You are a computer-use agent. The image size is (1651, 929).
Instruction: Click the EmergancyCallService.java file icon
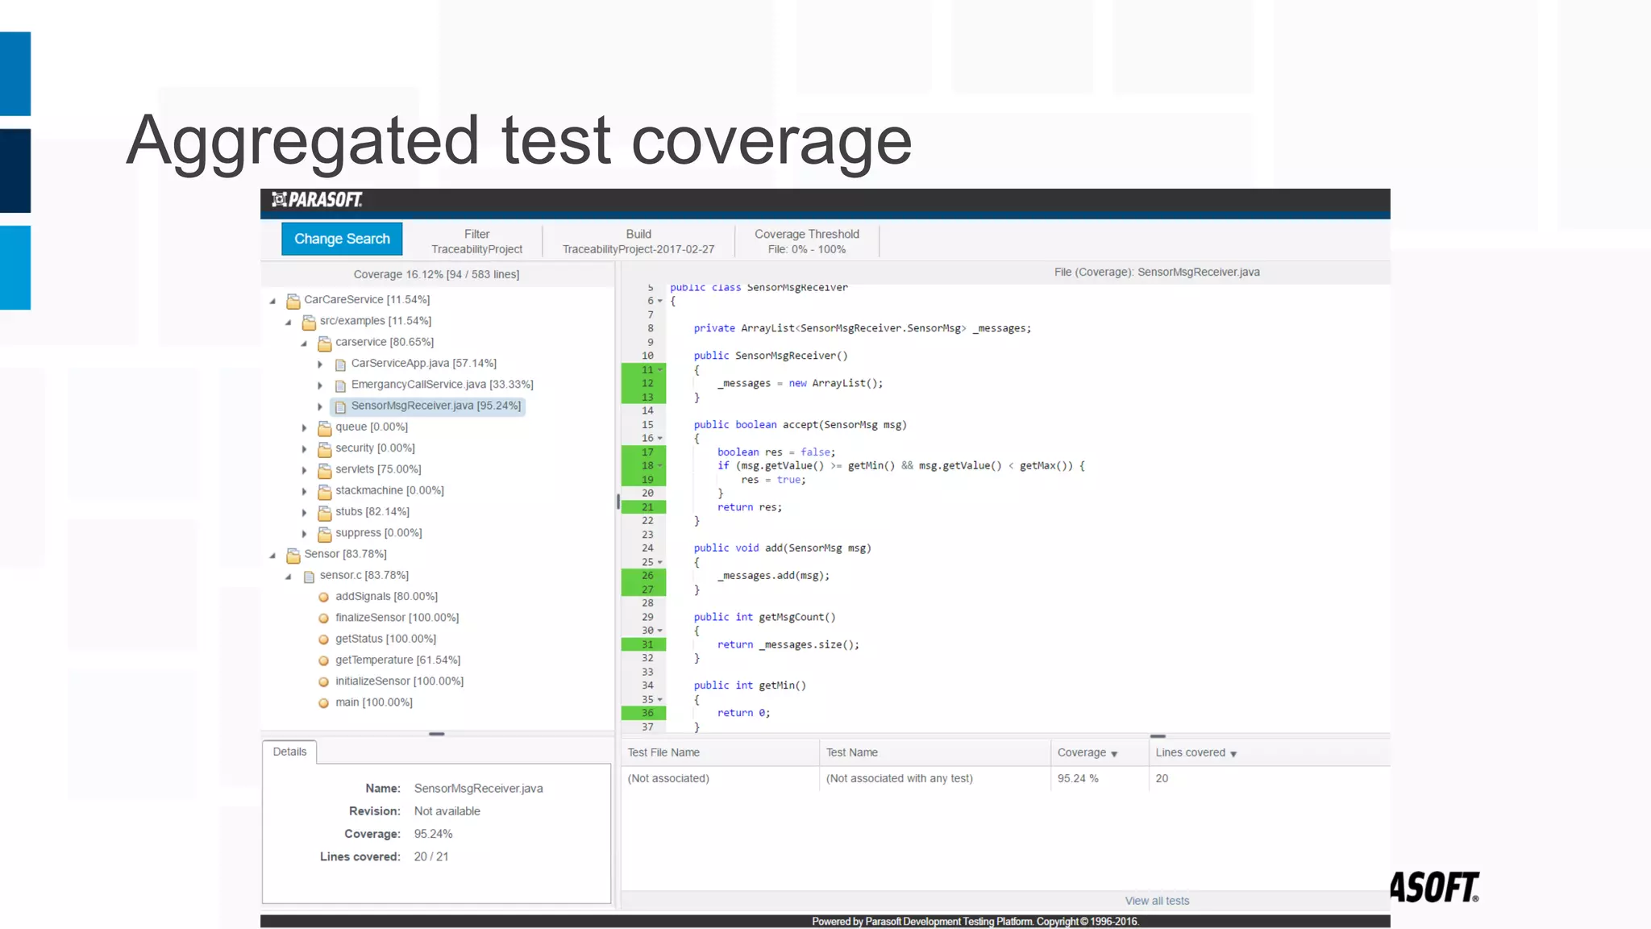(340, 385)
